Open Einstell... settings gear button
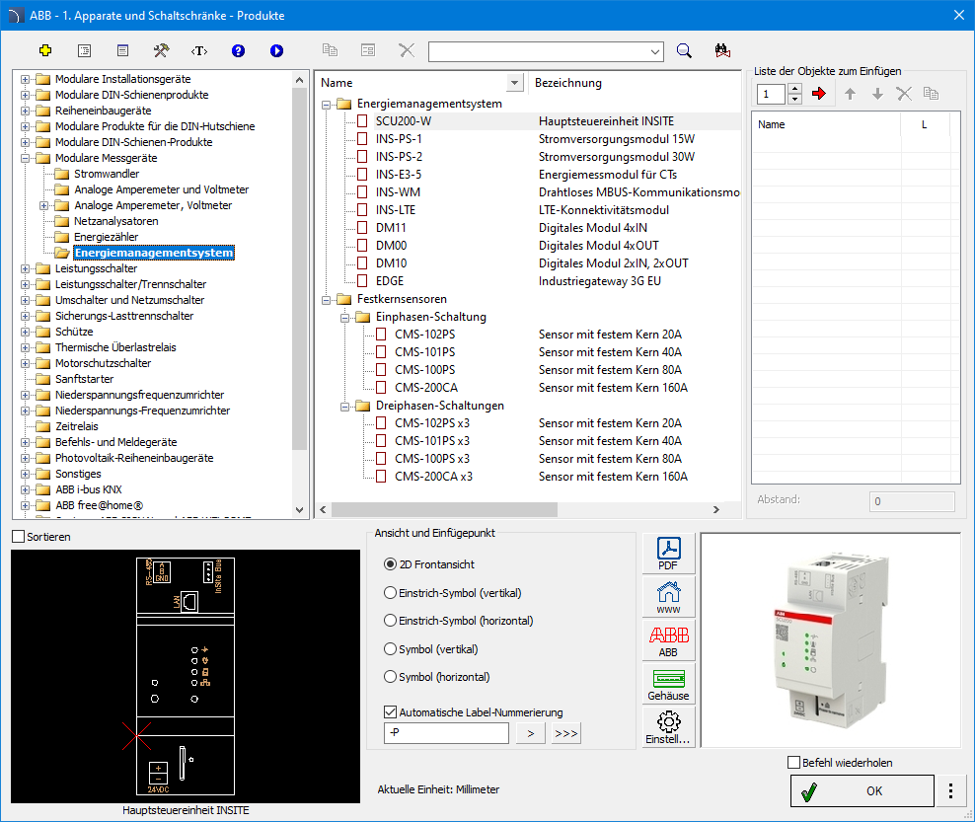 pos(668,727)
